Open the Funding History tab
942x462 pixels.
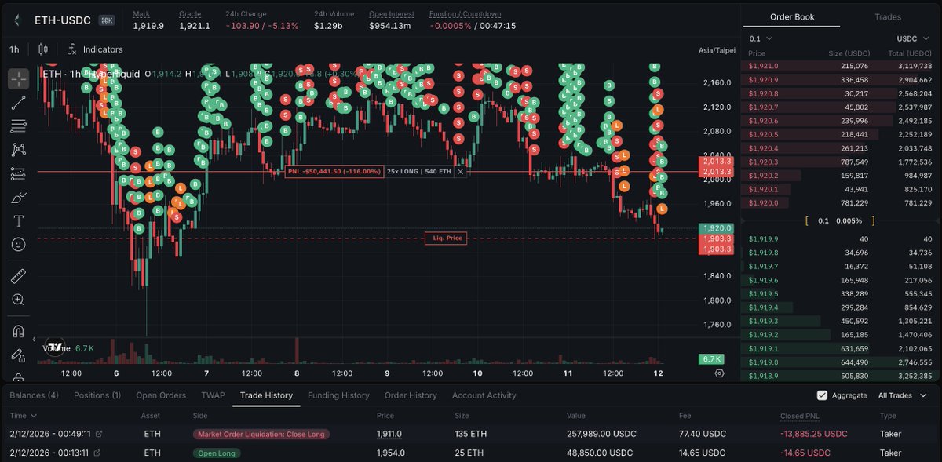coord(338,395)
